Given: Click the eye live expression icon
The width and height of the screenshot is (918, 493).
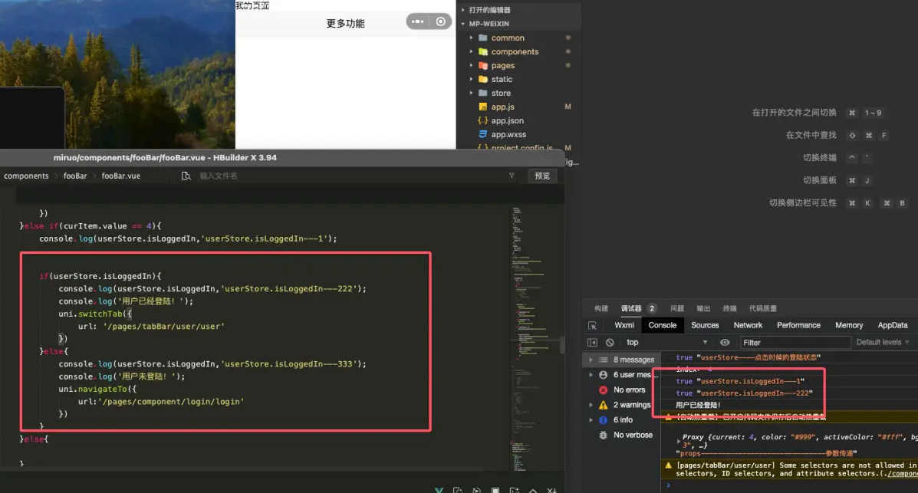Looking at the screenshot, I should point(725,343).
